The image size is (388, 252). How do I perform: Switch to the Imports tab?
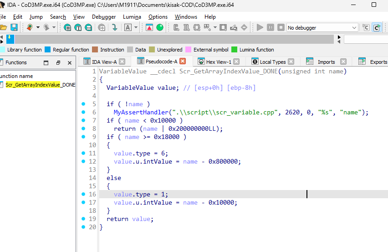326,62
